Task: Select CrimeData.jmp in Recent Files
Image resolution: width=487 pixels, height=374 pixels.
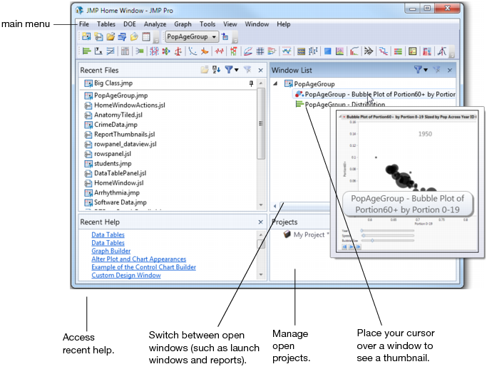Action: tap(116, 125)
